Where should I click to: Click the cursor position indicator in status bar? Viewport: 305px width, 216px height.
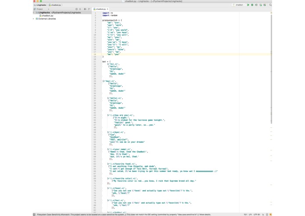click(x=245, y=215)
